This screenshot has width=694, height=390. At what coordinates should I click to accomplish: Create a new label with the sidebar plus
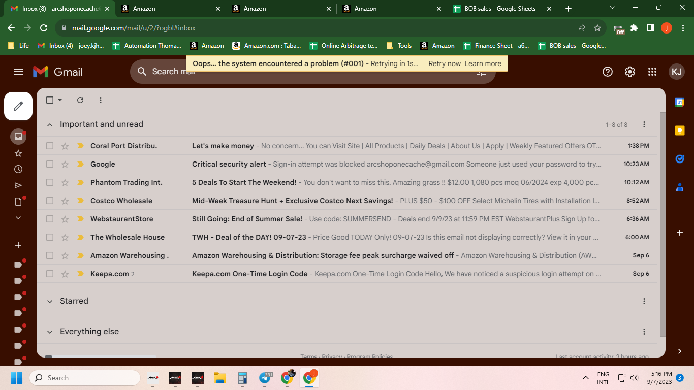pos(18,245)
